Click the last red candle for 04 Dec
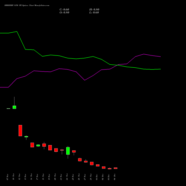Image resolution: width=186 pixels, height=186 pixels. pyautogui.click(x=116, y=168)
